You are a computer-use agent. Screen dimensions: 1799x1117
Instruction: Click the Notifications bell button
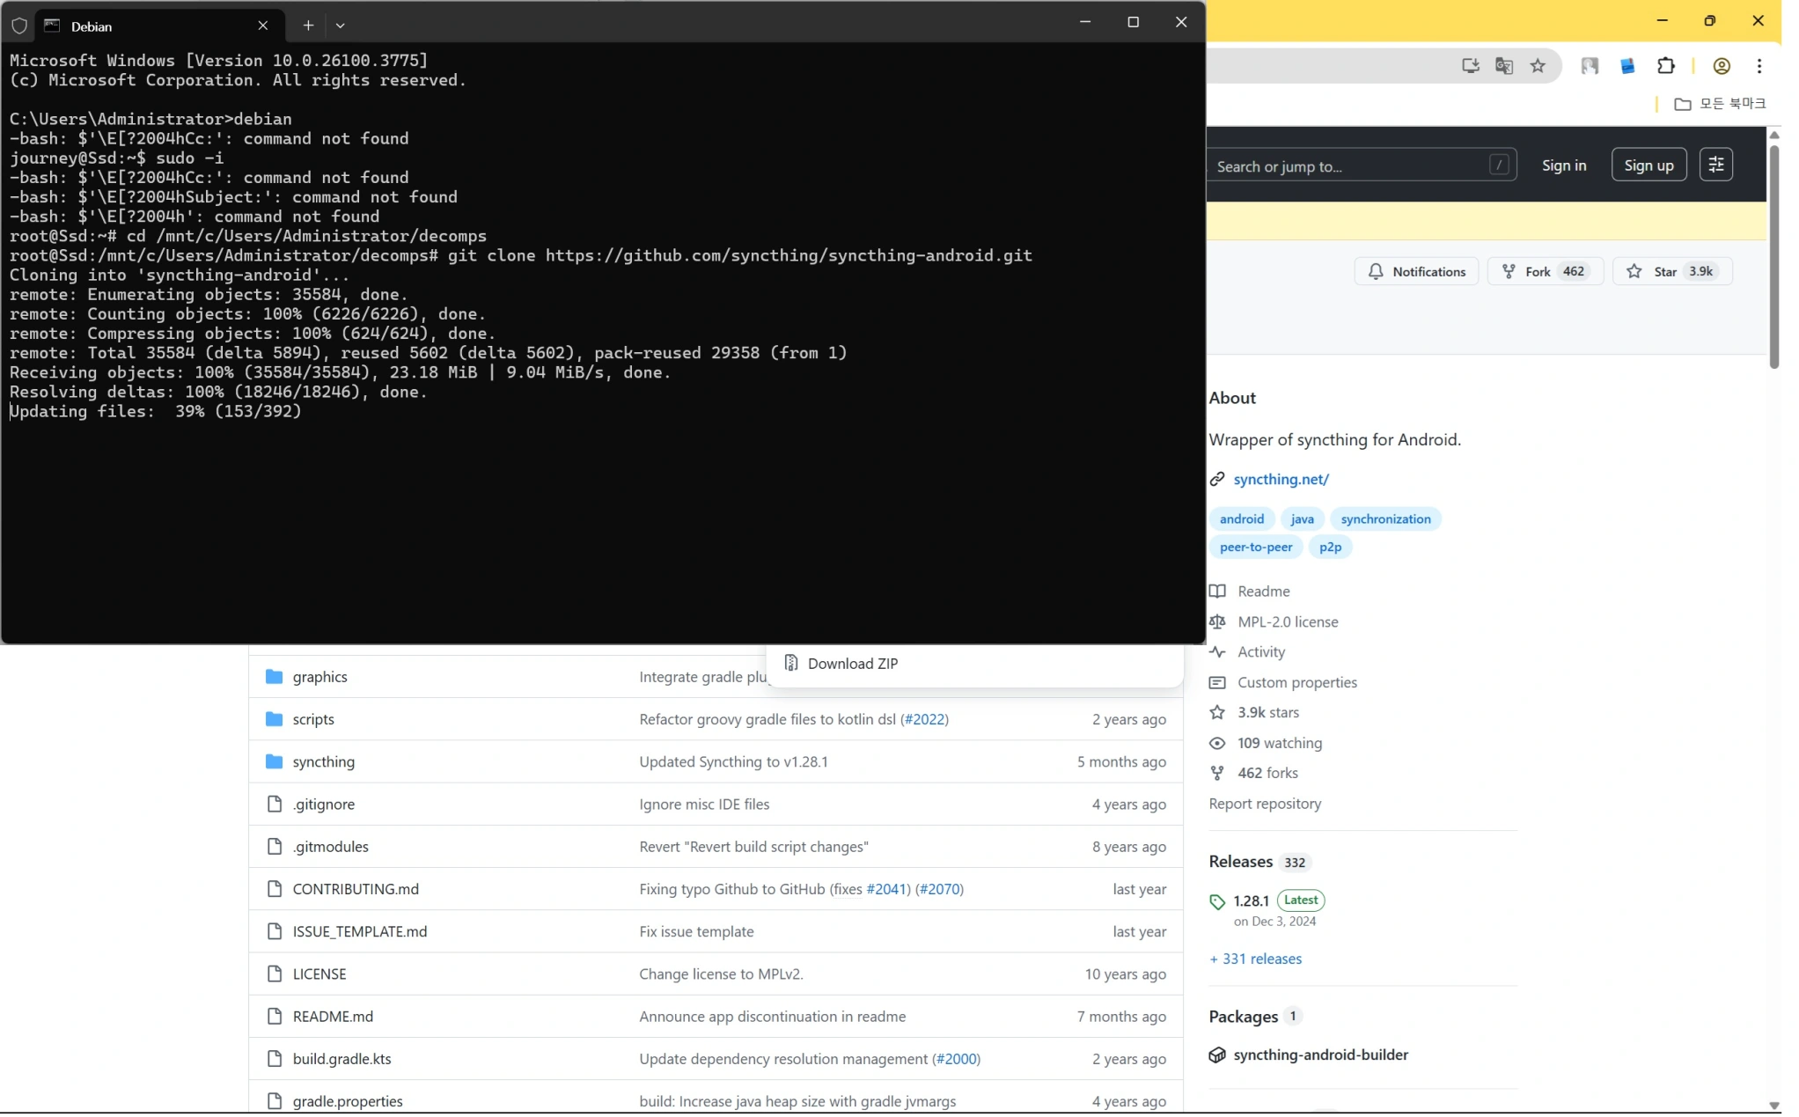1416,272
